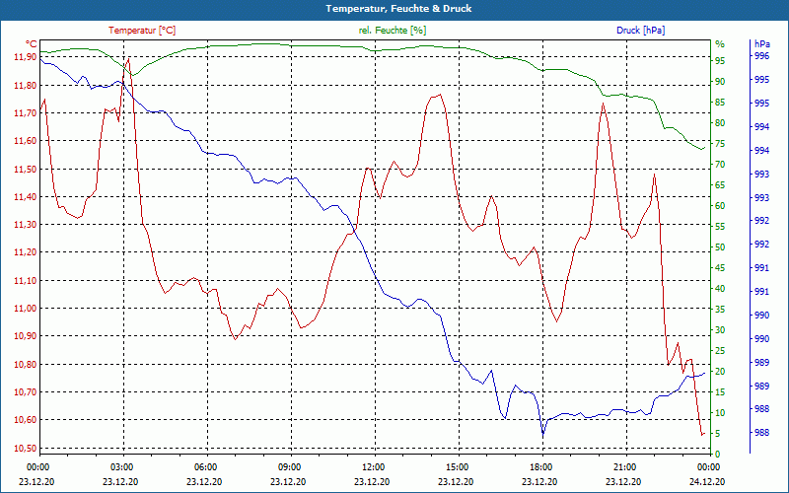
Task: Click the 21:00 time axis label
Action: (623, 467)
